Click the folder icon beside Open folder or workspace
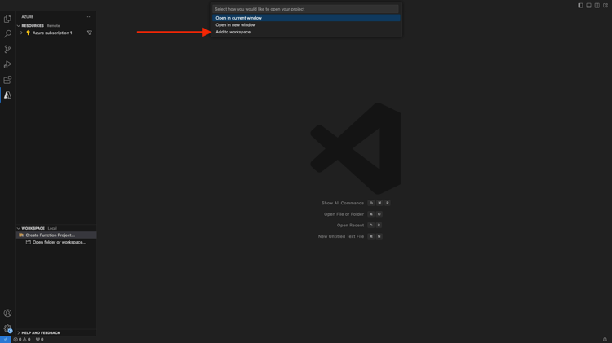Image resolution: width=612 pixels, height=343 pixels. 28,242
